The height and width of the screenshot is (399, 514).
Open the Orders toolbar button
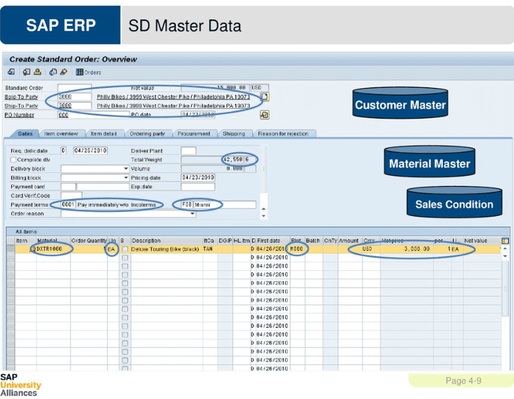click(89, 72)
